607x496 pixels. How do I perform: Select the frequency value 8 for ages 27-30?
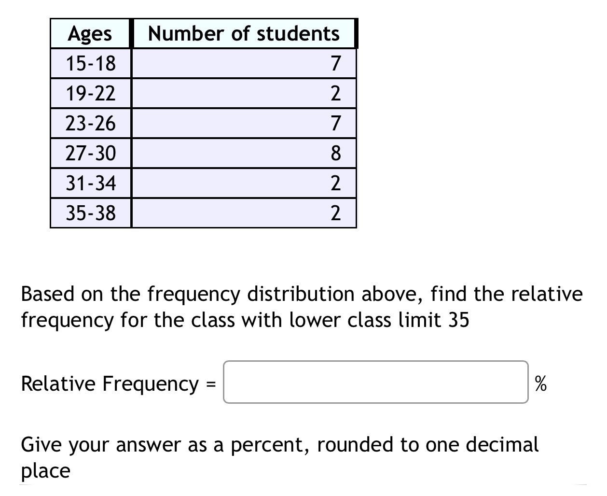click(335, 153)
